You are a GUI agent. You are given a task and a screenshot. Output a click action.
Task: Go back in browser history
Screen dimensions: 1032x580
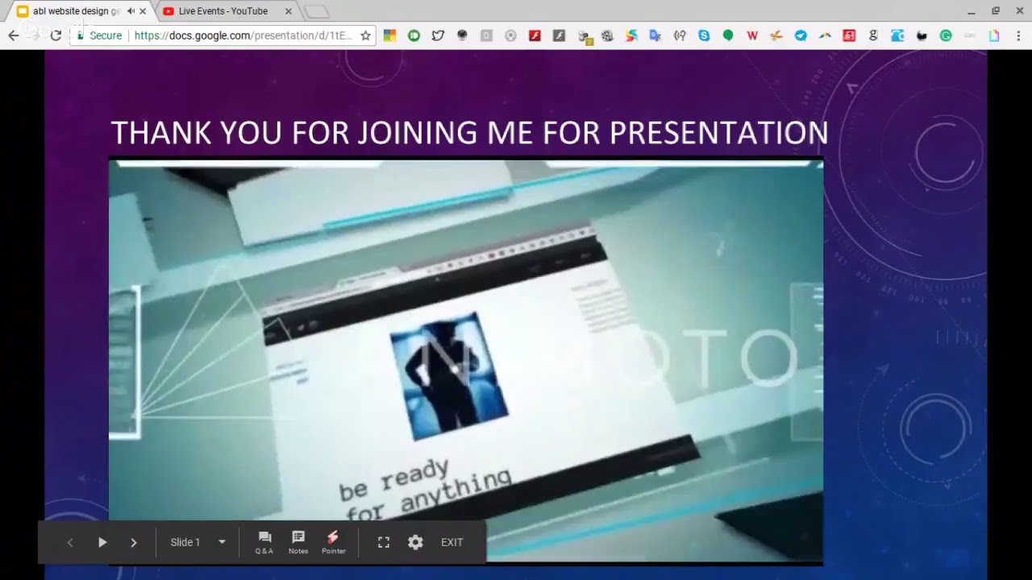(x=13, y=35)
